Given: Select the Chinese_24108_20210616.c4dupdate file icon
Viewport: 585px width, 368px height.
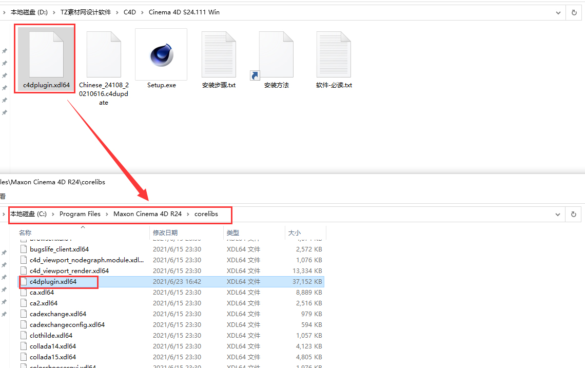Looking at the screenshot, I should click(x=104, y=54).
